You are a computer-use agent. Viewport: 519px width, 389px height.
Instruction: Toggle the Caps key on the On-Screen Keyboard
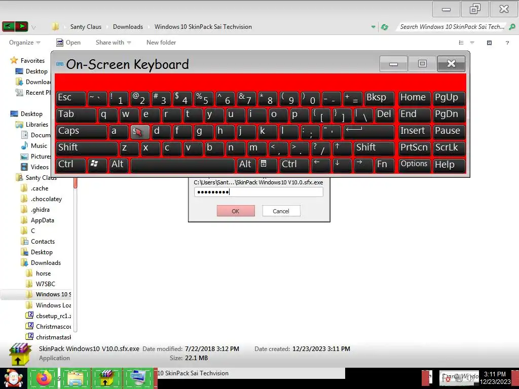pyautogui.click(x=82, y=132)
